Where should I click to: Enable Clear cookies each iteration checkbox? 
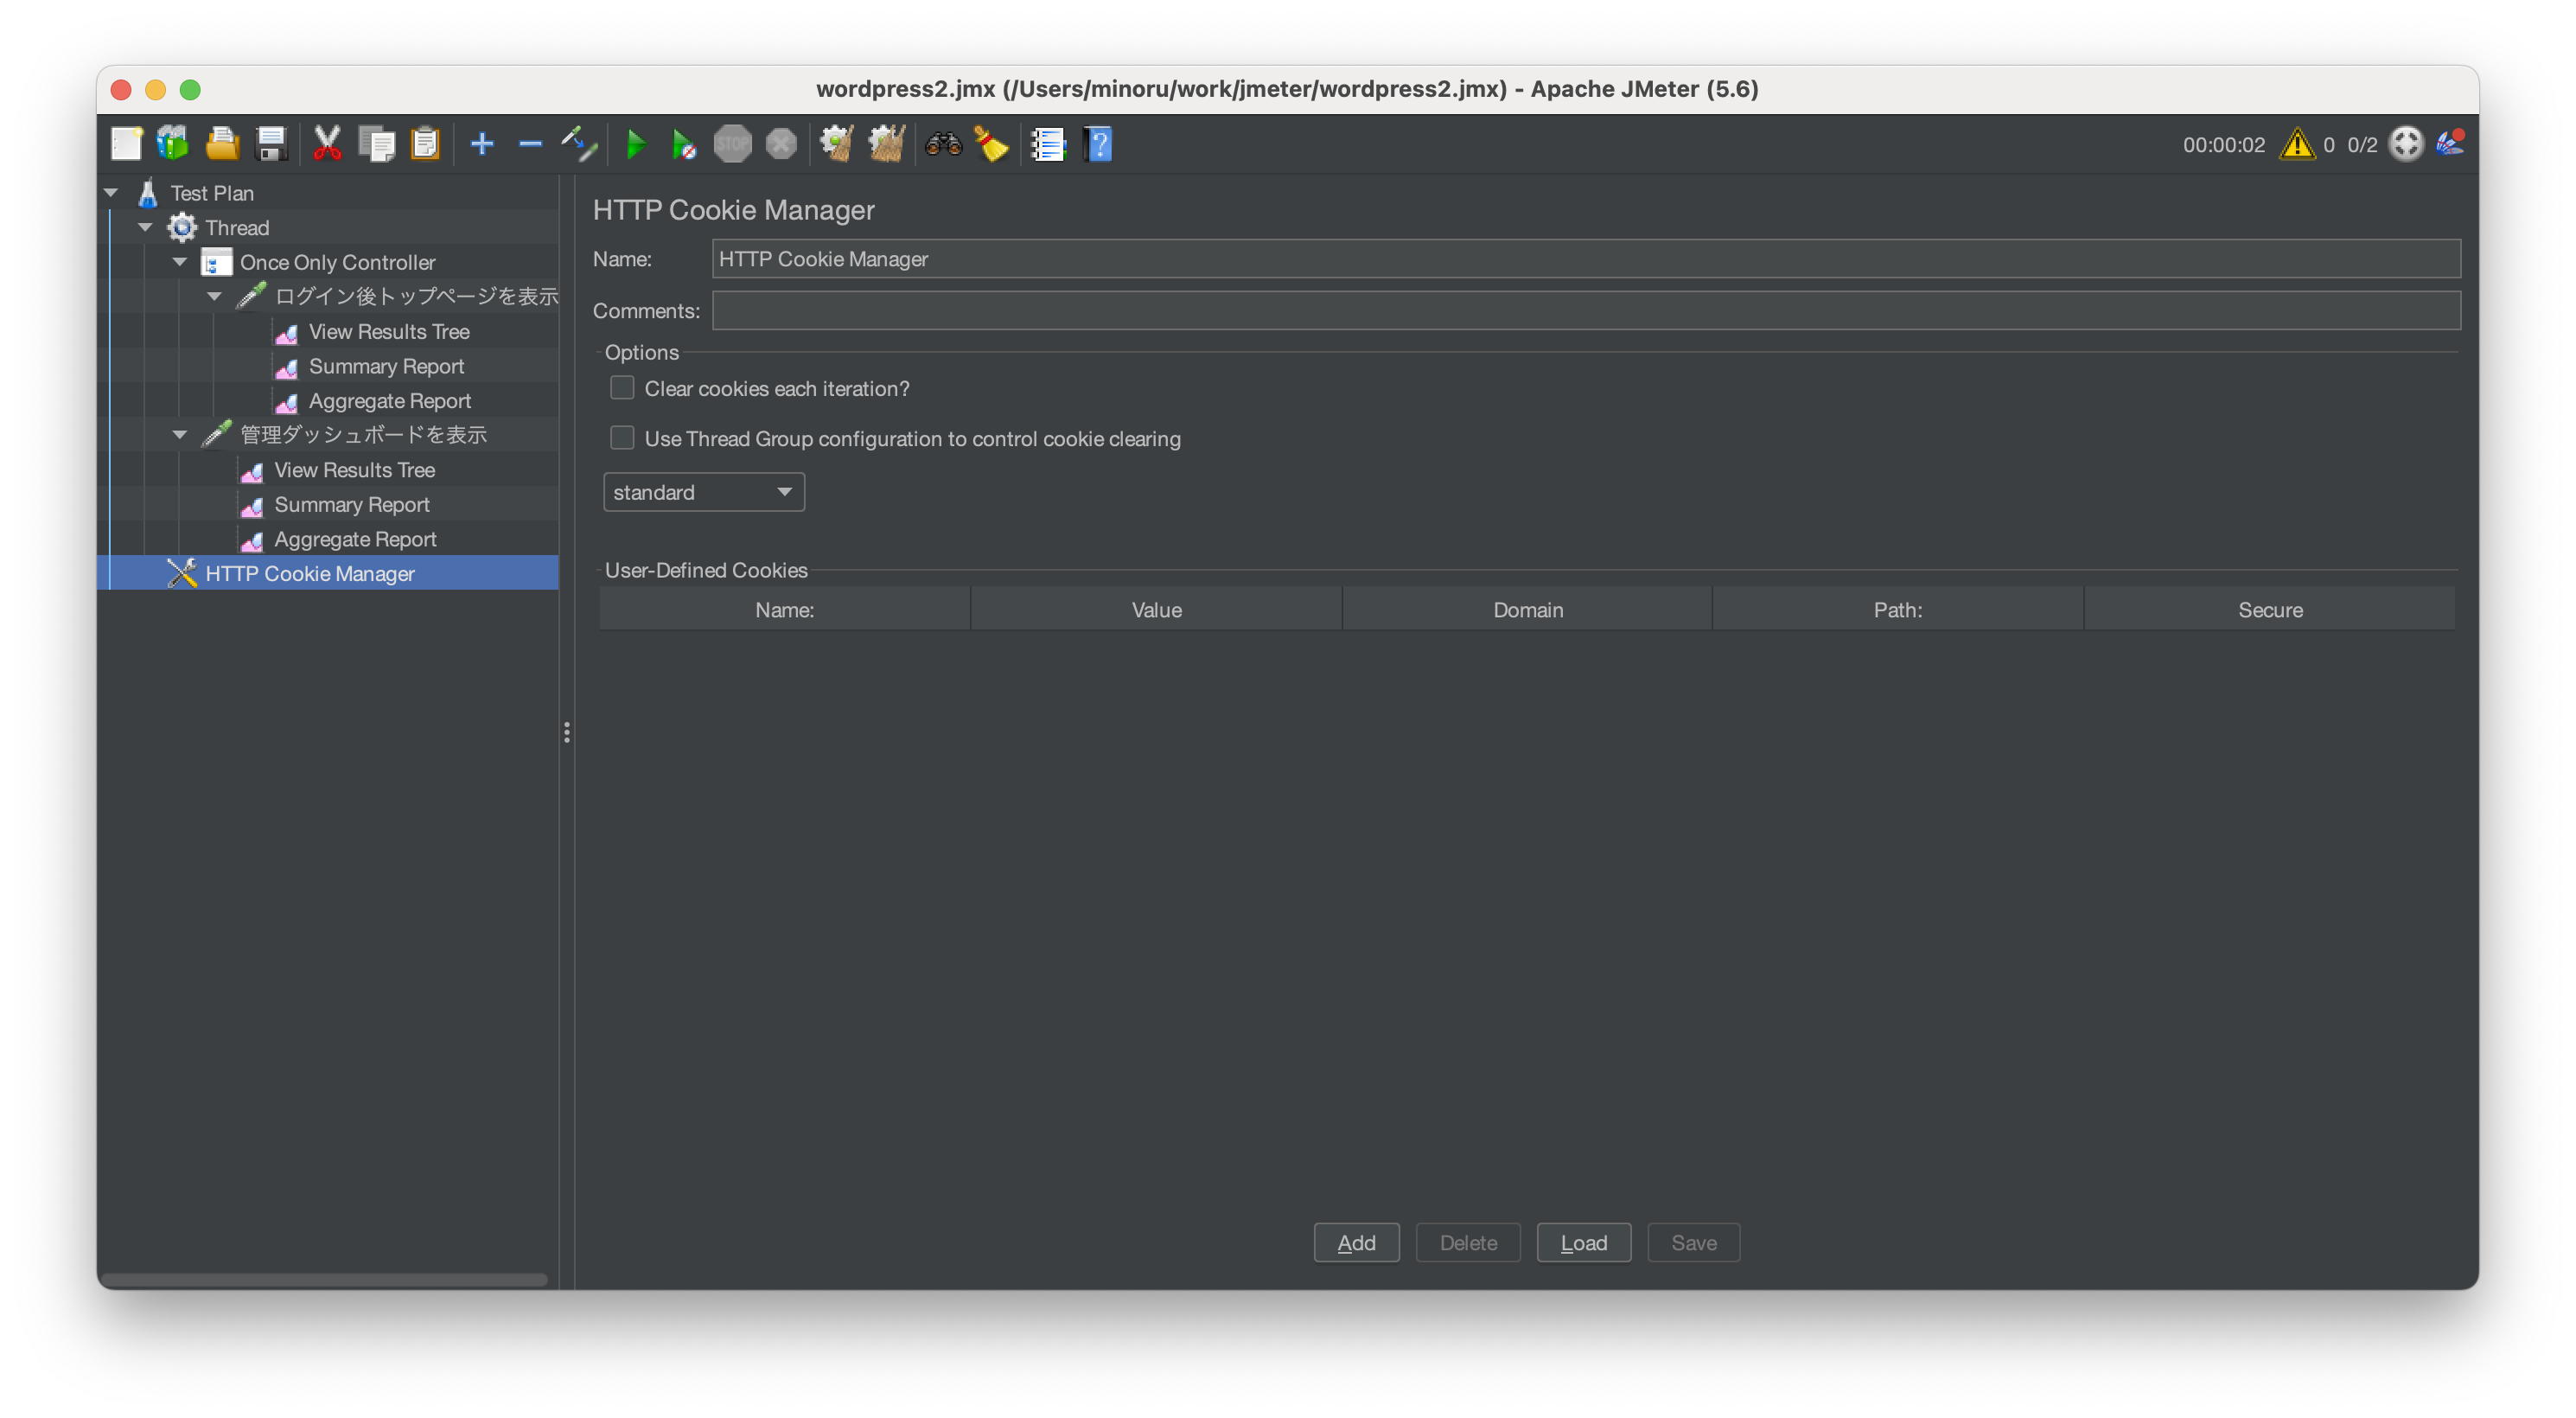tap(622, 388)
